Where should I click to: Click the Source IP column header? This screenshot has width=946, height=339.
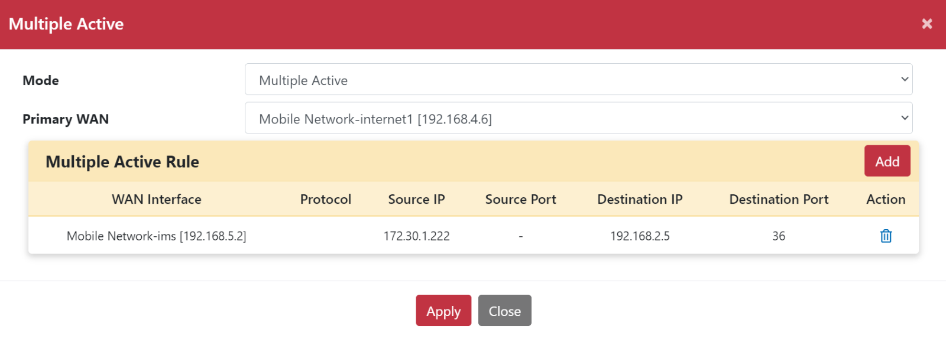coord(416,200)
